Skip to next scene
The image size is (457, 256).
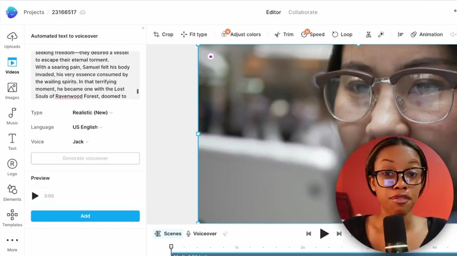(x=339, y=234)
